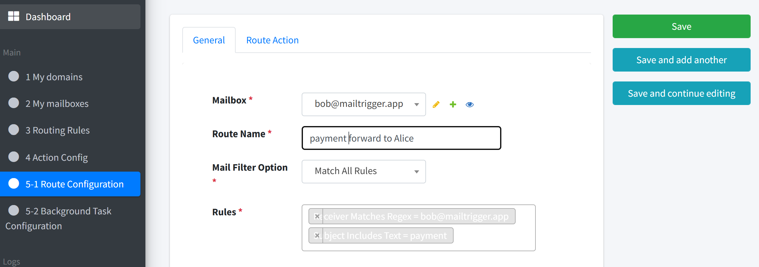Click circle icon beside Routing Rules
This screenshot has width=759, height=267.
point(14,129)
